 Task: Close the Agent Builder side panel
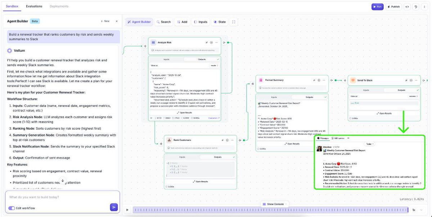coord(117,21)
